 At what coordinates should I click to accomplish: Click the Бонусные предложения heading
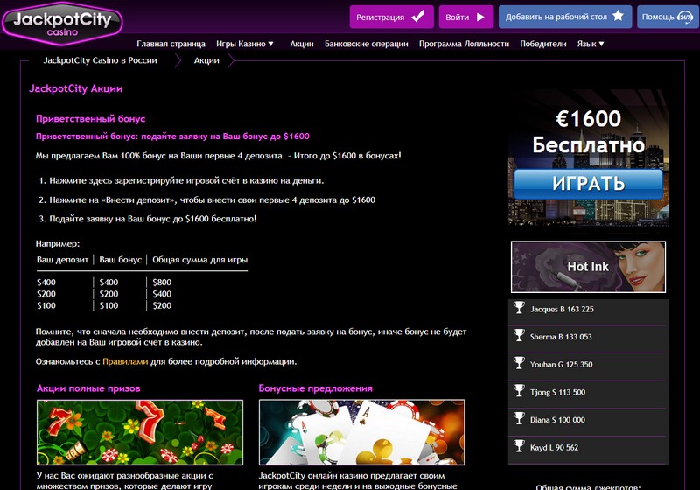click(x=315, y=388)
